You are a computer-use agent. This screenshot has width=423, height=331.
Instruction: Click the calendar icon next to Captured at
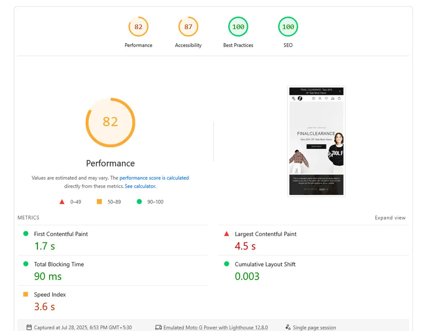tap(29, 327)
